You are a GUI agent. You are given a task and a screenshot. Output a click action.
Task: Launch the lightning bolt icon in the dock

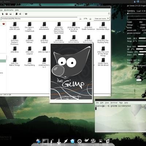pyautogui.click(x=66, y=141)
